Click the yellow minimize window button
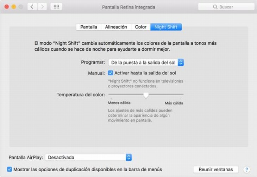This screenshot has width=257, height=177. tap(14, 7)
